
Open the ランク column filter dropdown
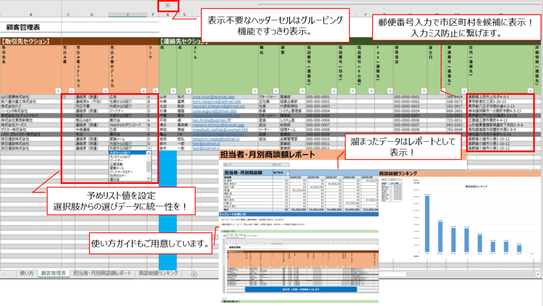(x=154, y=91)
